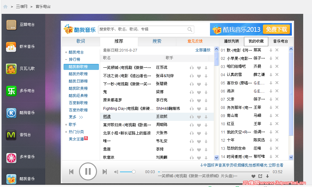
Task: Remove 泡沫 from the favorites list
Action: 277,91
